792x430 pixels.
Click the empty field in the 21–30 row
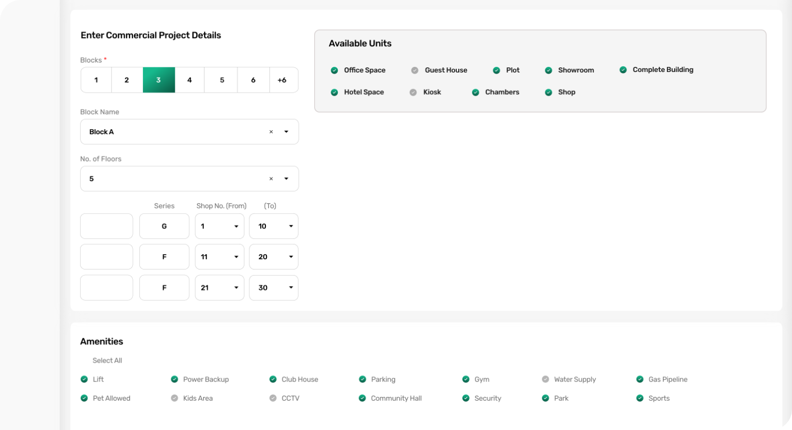pyautogui.click(x=106, y=288)
